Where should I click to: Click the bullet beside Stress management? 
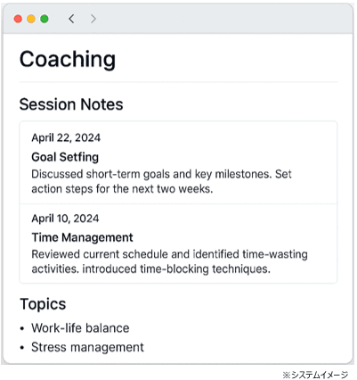point(22,348)
